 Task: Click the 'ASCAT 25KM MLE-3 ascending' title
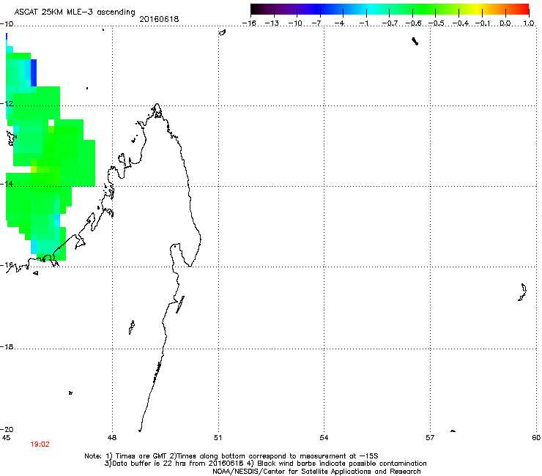click(x=75, y=12)
